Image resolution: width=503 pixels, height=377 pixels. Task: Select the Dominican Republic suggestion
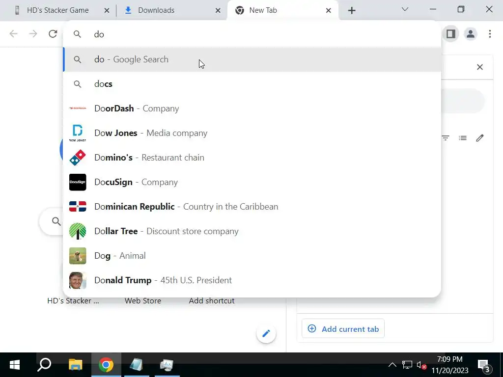(252, 207)
